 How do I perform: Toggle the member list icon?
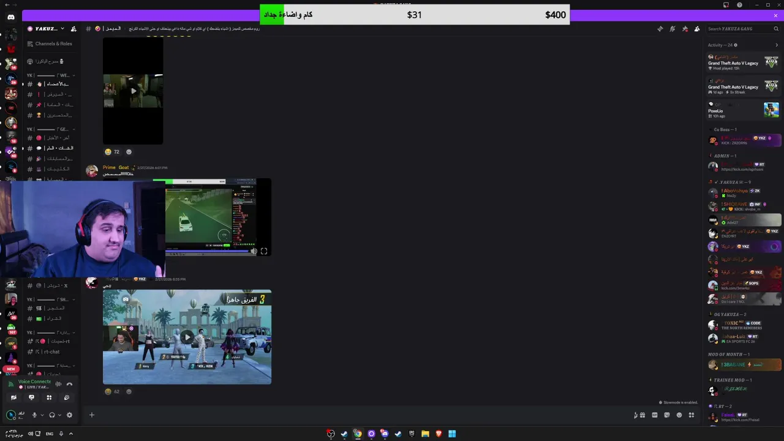tap(697, 29)
